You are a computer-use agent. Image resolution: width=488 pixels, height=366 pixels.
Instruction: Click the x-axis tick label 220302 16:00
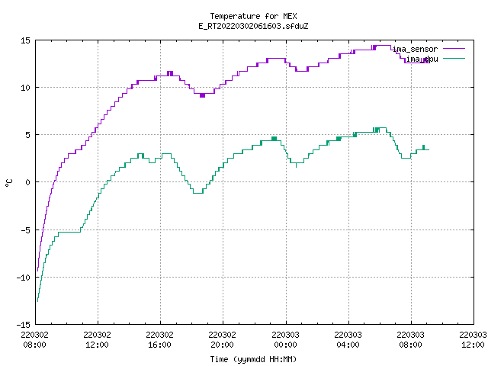(159, 340)
